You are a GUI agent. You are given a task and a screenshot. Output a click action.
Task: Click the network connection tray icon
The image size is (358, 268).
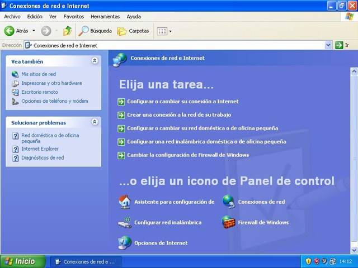[x=333, y=261]
